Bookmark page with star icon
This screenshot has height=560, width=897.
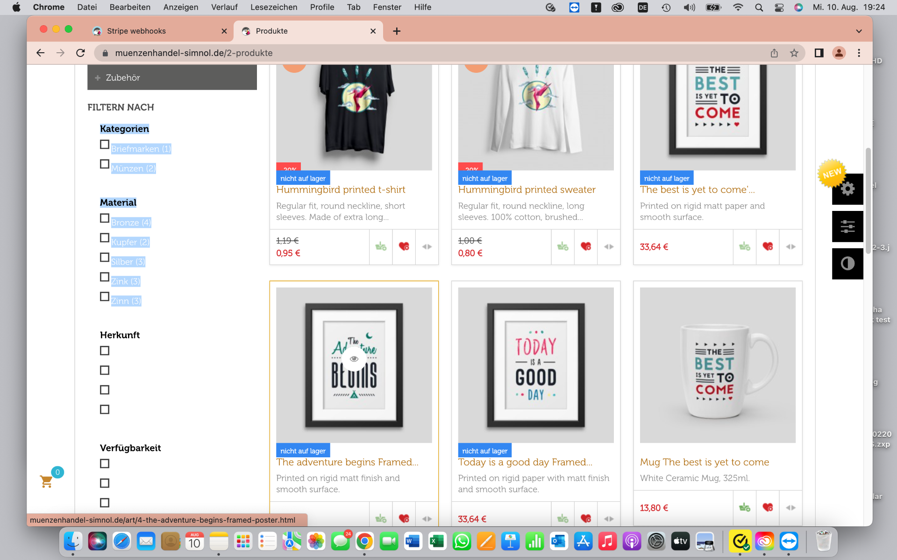coord(794,53)
